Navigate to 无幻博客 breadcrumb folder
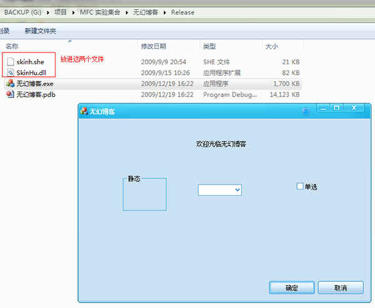 [146, 12]
